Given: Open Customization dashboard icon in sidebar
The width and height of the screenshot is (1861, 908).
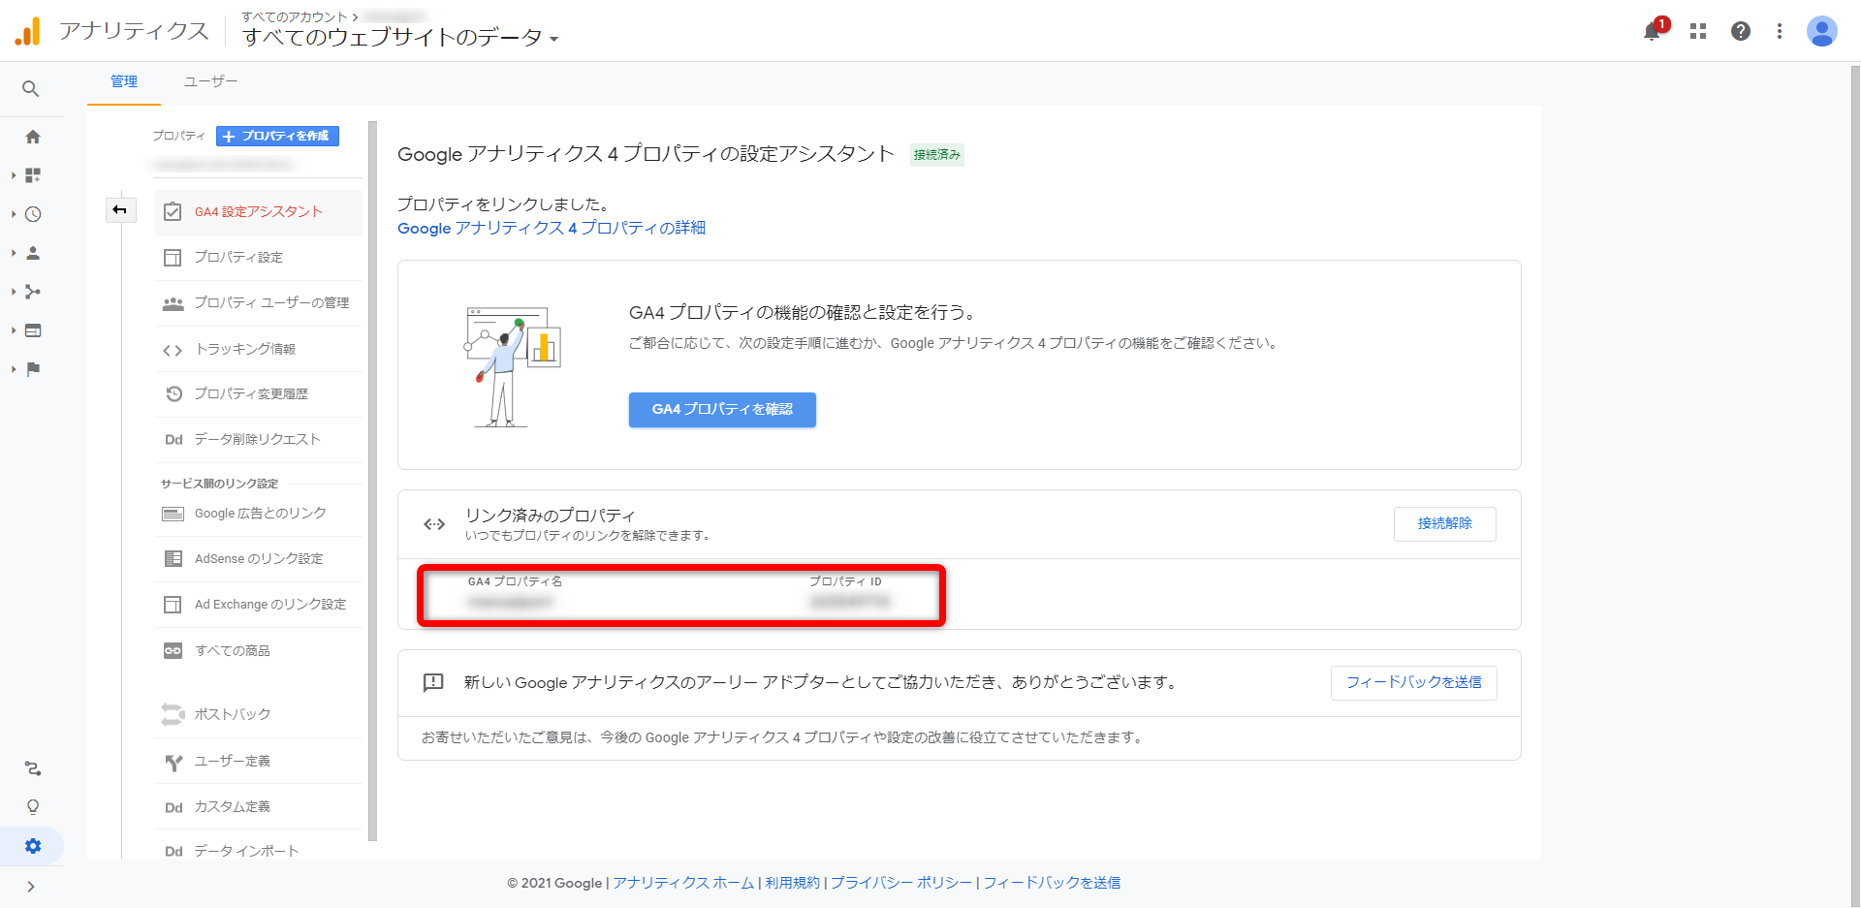Looking at the screenshot, I should click(x=33, y=175).
